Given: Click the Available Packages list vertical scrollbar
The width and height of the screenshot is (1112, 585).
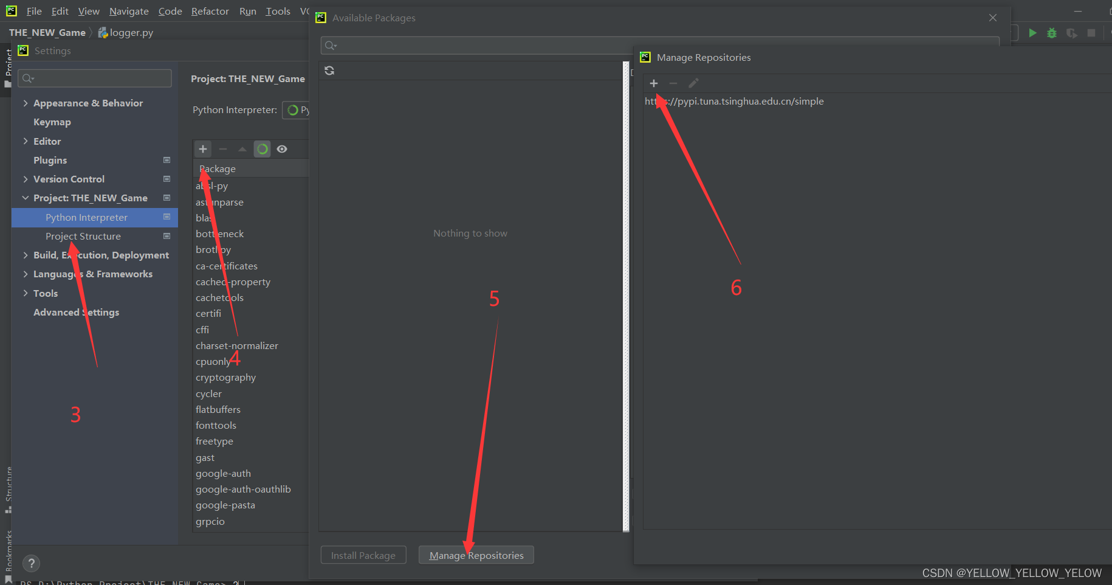Looking at the screenshot, I should pos(626,296).
